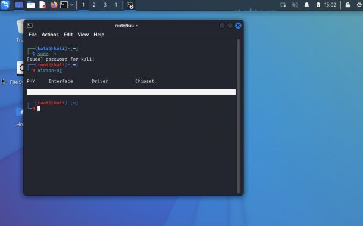
Task: Launch the text editor panel icon
Action: (x=43, y=5)
